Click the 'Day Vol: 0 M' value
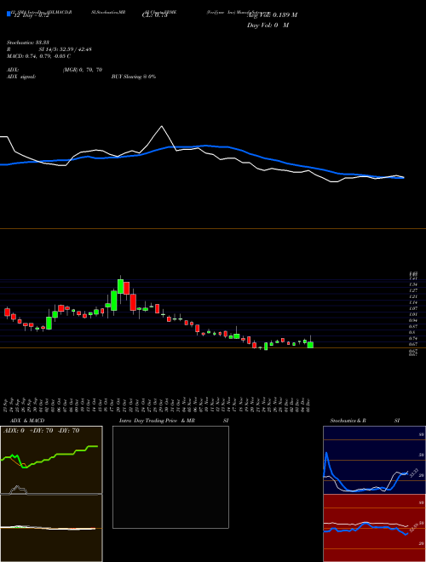This screenshot has width=426, height=562. 268,25
